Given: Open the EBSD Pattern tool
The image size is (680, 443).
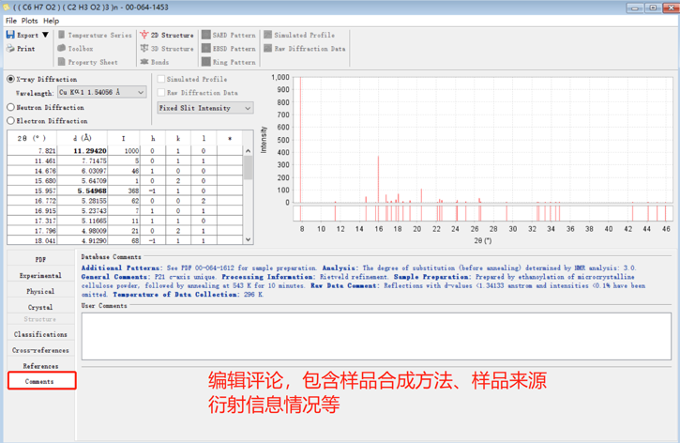Looking at the screenshot, I should click(206, 49).
